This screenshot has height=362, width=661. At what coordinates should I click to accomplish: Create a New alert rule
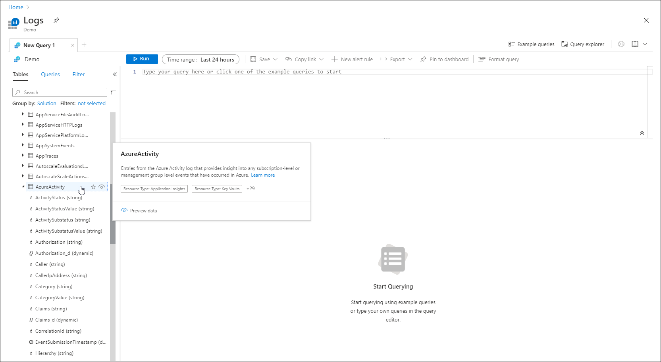(352, 59)
